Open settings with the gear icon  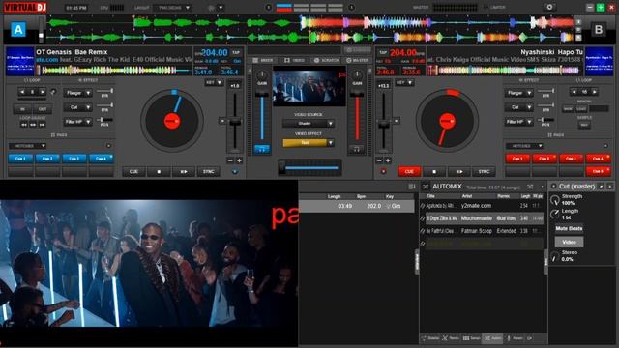(x=549, y=7)
